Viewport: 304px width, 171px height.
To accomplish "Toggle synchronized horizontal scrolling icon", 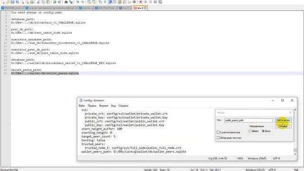I will coord(94,2).
